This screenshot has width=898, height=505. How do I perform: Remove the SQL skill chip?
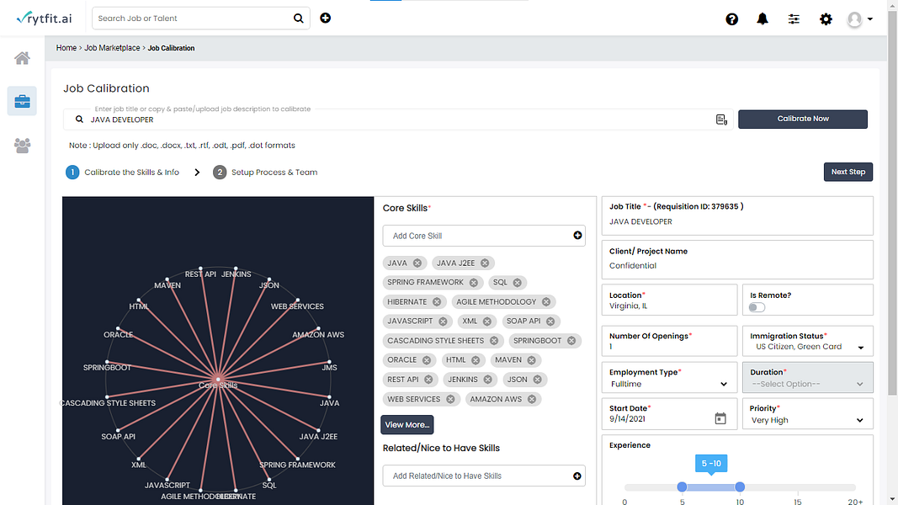(517, 283)
